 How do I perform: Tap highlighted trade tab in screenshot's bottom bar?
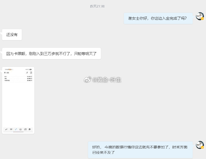point(16,129)
